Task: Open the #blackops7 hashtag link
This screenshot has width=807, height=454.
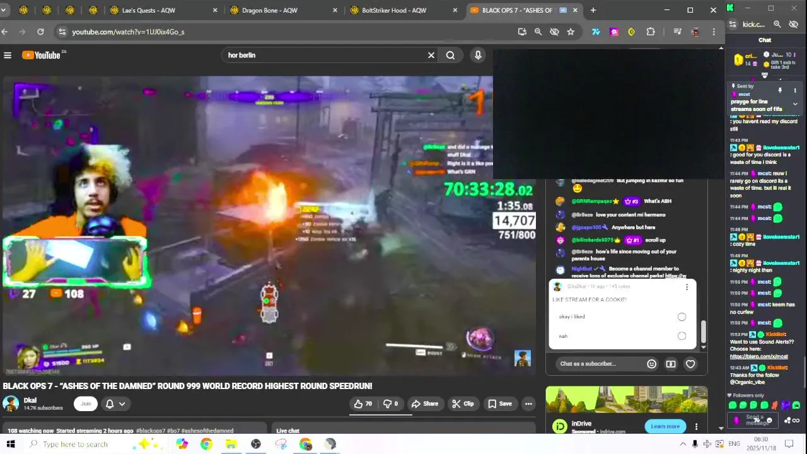Action: (x=150, y=431)
